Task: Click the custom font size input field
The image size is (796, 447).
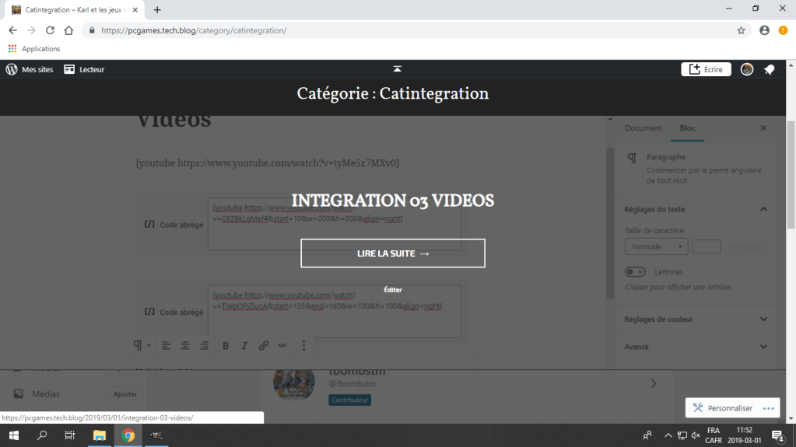Action: click(707, 246)
